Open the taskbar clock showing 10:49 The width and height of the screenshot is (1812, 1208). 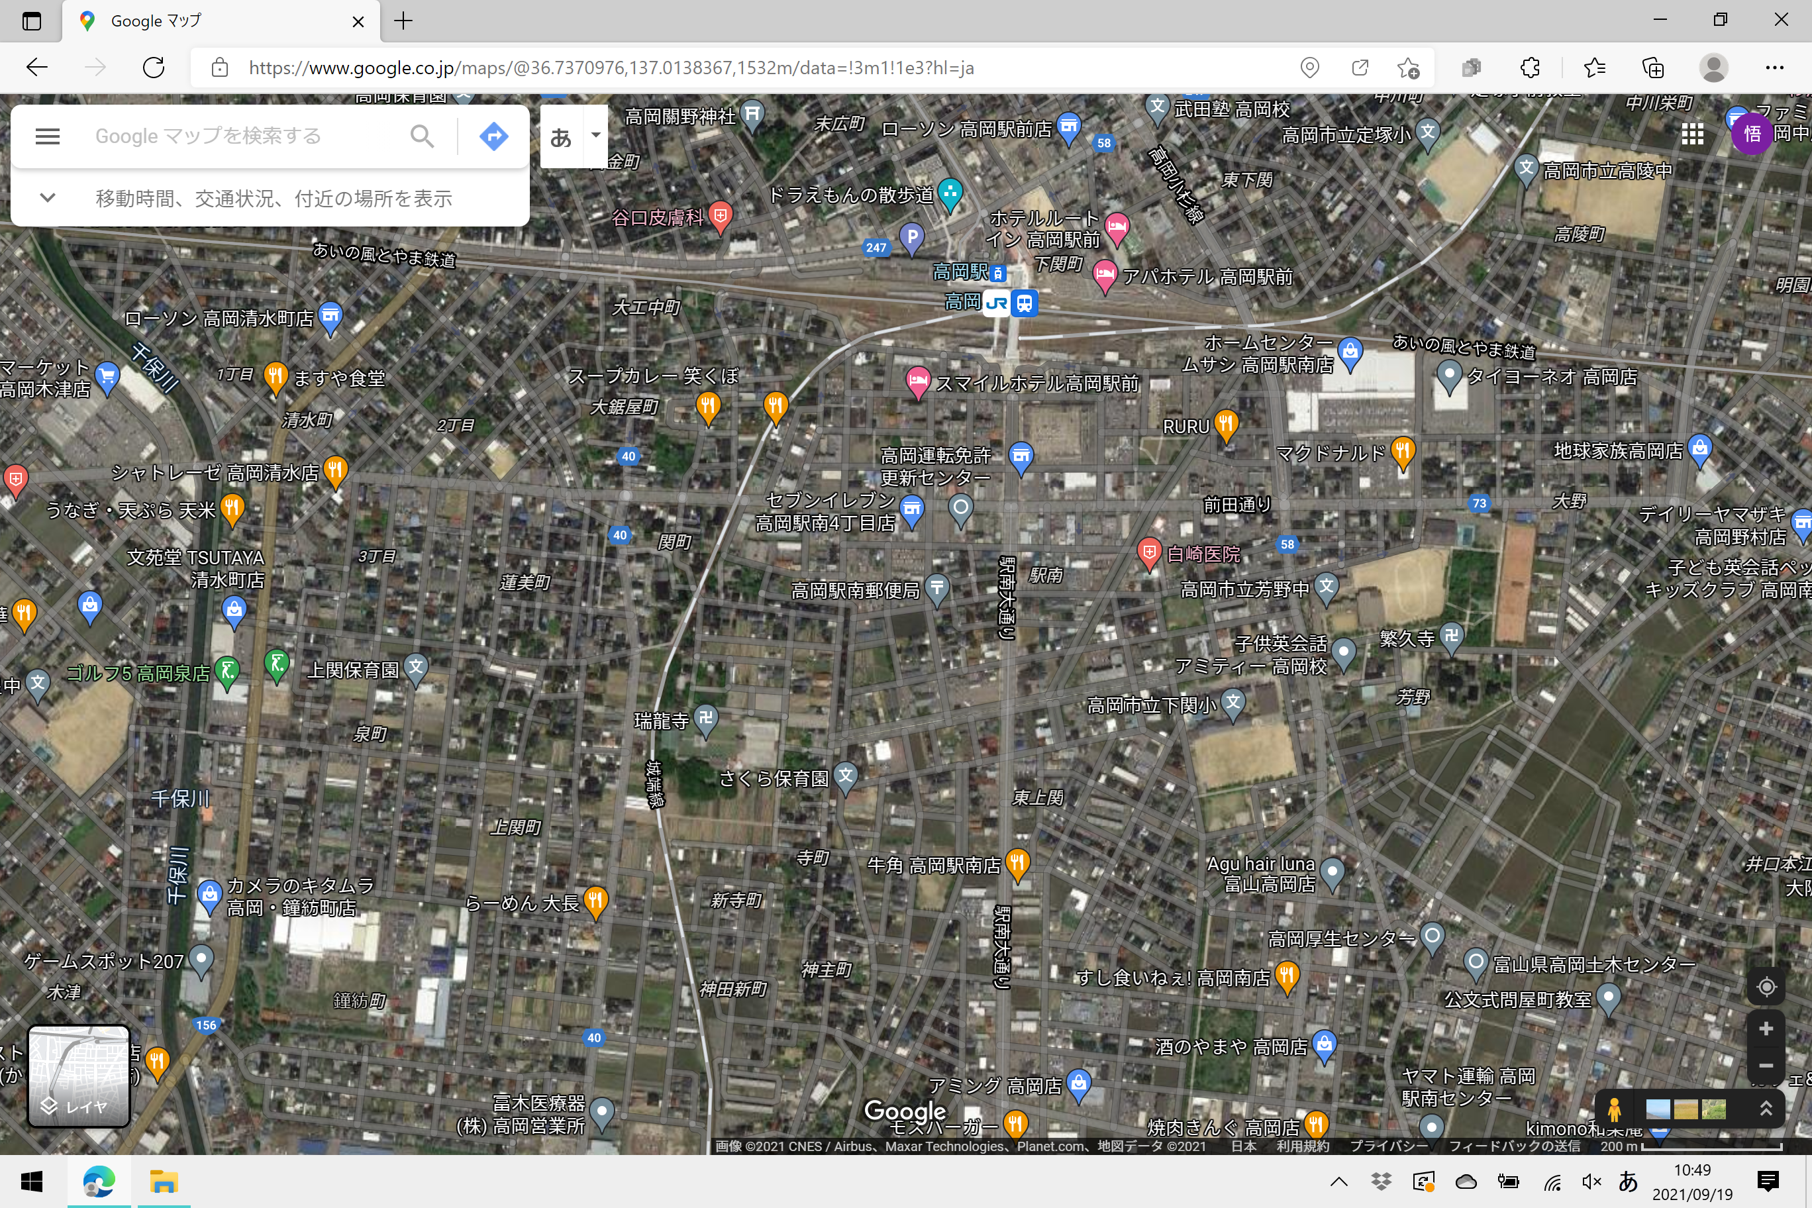[1692, 1182]
